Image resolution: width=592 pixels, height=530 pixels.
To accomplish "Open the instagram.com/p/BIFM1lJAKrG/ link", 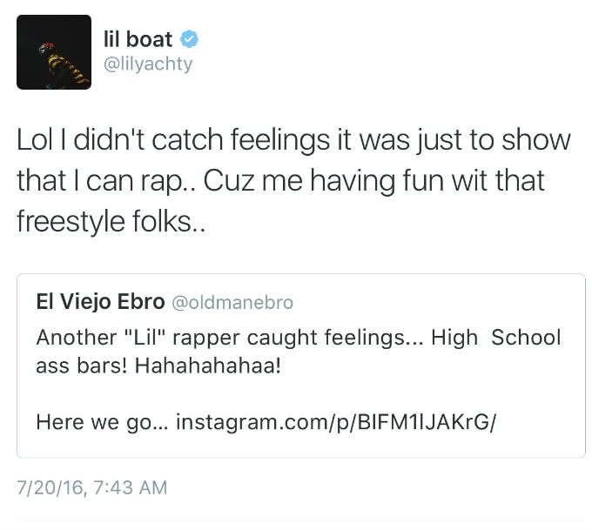I will [x=336, y=422].
